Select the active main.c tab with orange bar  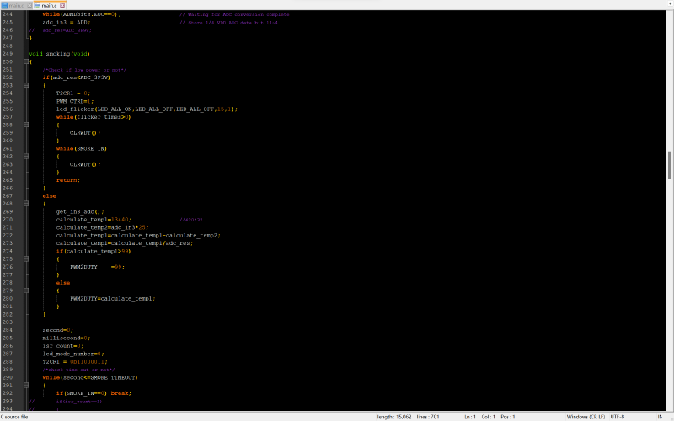pyautogui.click(x=49, y=5)
